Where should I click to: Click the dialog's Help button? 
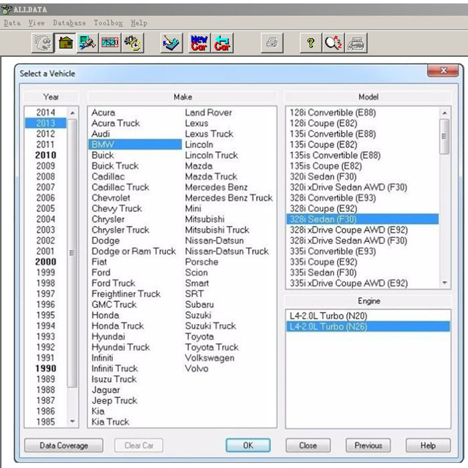point(428,445)
